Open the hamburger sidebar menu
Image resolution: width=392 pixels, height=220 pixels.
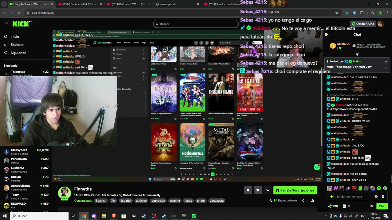point(6,24)
